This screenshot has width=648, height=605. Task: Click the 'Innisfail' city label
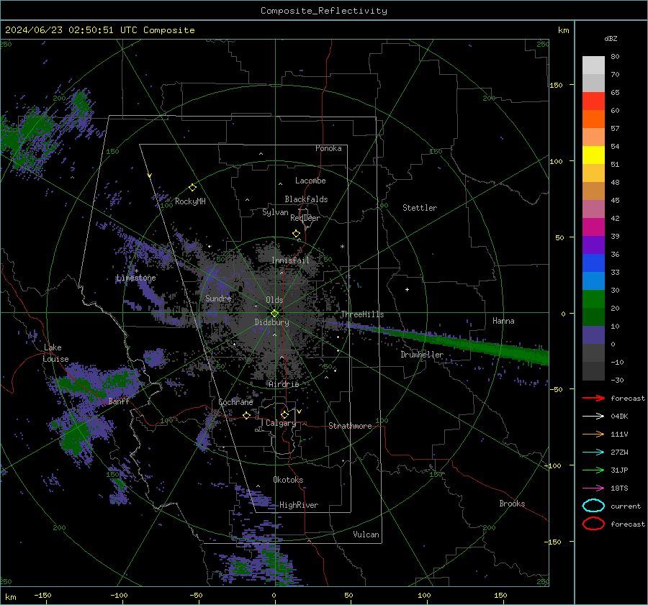(x=290, y=260)
